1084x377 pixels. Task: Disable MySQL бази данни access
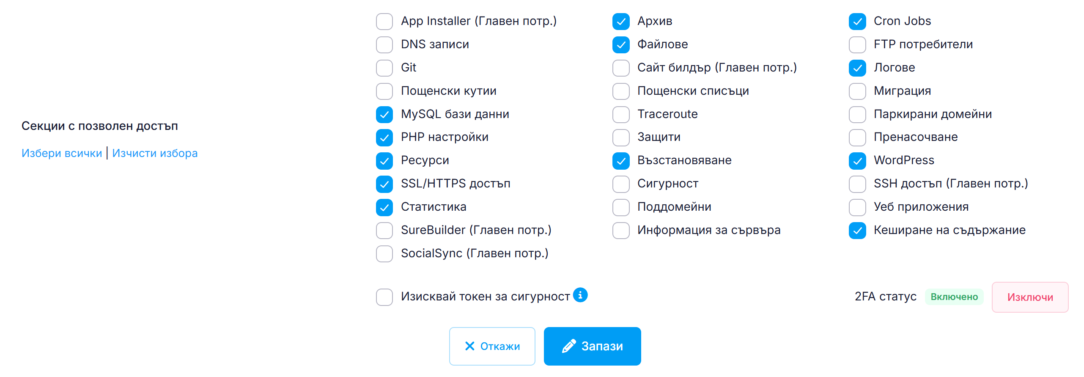click(x=384, y=114)
